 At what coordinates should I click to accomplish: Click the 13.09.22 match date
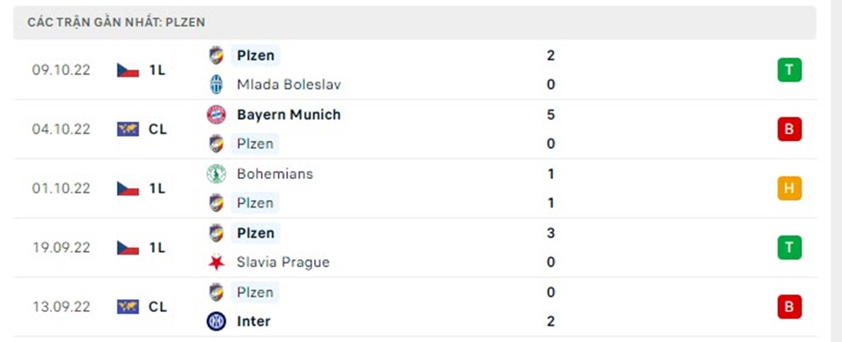point(62,308)
